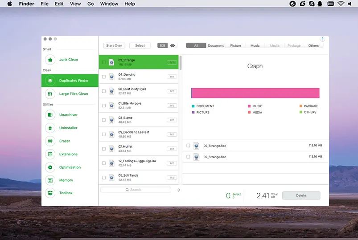Click the pink Music bar in graph

pyautogui.click(x=255, y=93)
